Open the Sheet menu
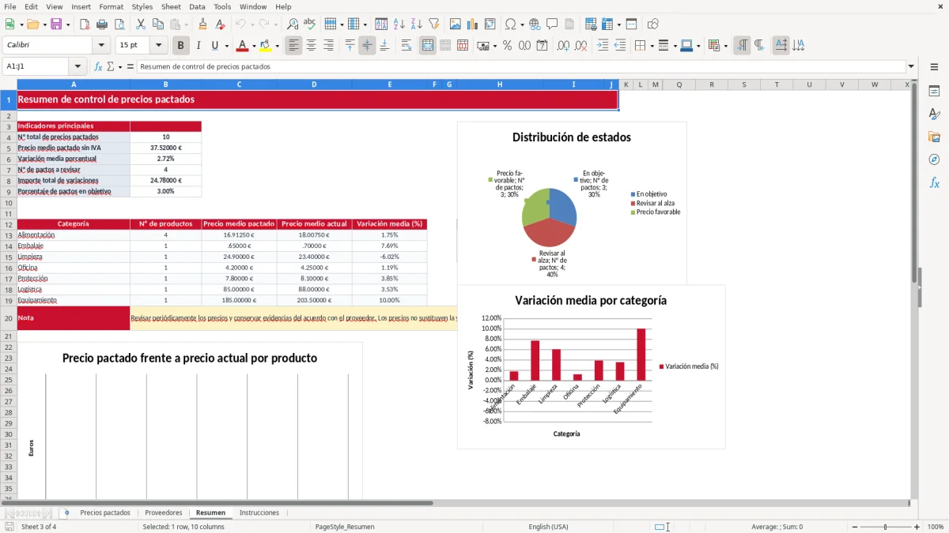949x533 pixels. point(171,6)
